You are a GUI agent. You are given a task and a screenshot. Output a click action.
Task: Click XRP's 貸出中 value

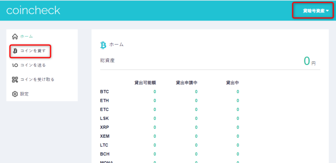point(238,127)
